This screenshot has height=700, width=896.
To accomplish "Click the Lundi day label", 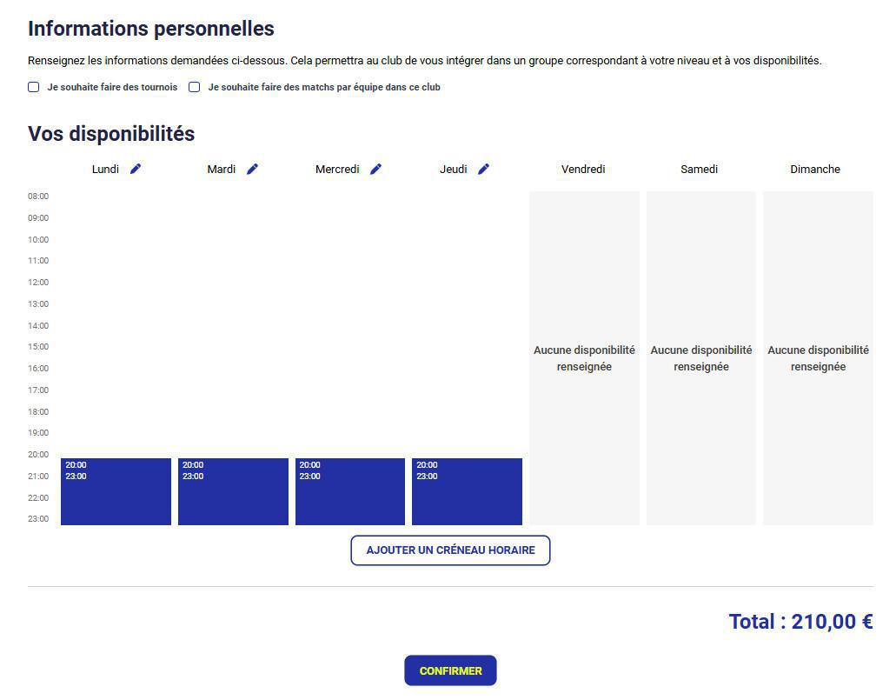I will (105, 169).
